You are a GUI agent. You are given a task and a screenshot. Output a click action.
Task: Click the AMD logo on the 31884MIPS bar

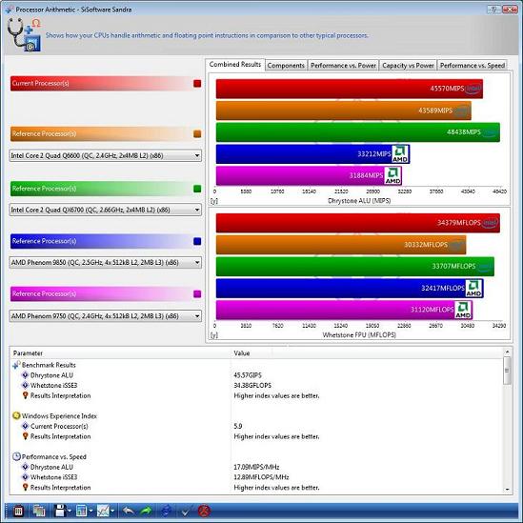392,175
